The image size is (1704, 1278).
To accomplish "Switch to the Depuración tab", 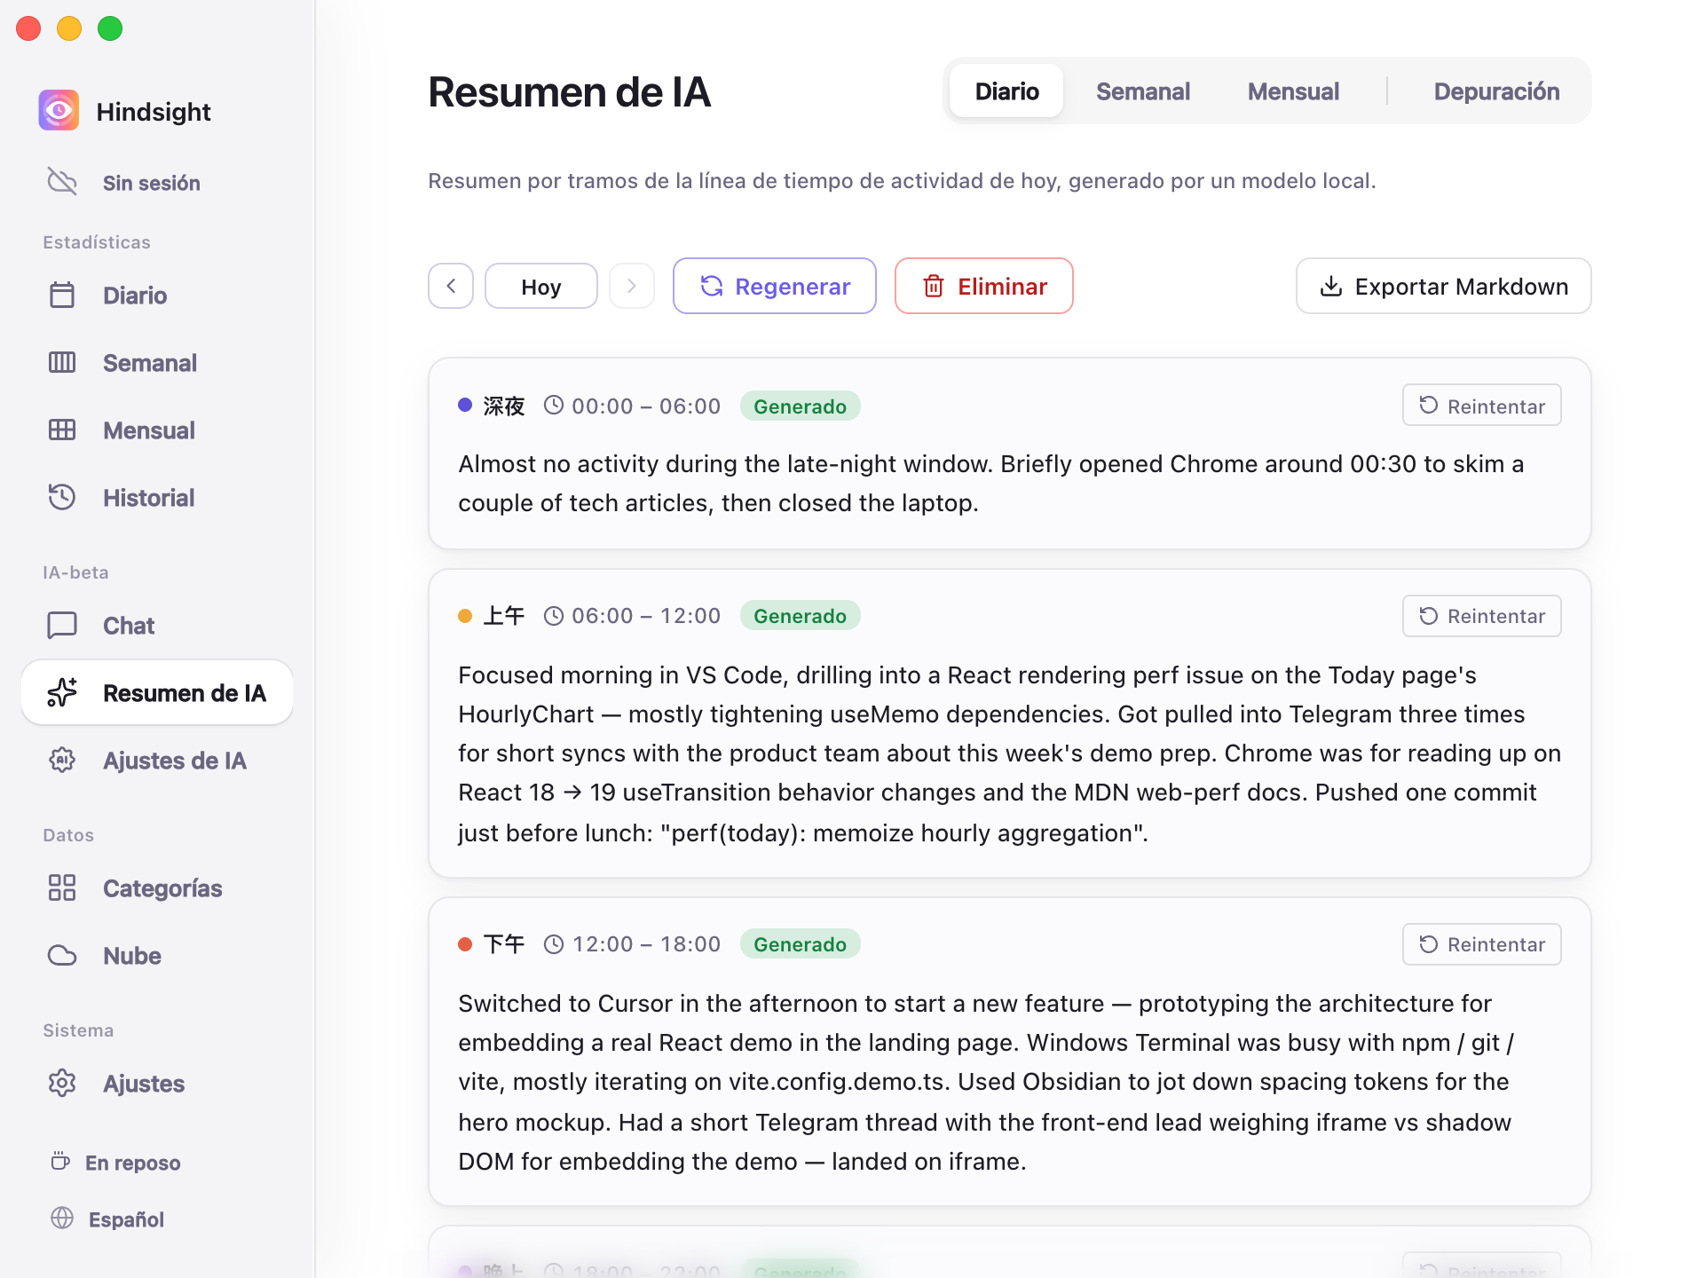I will [1496, 91].
